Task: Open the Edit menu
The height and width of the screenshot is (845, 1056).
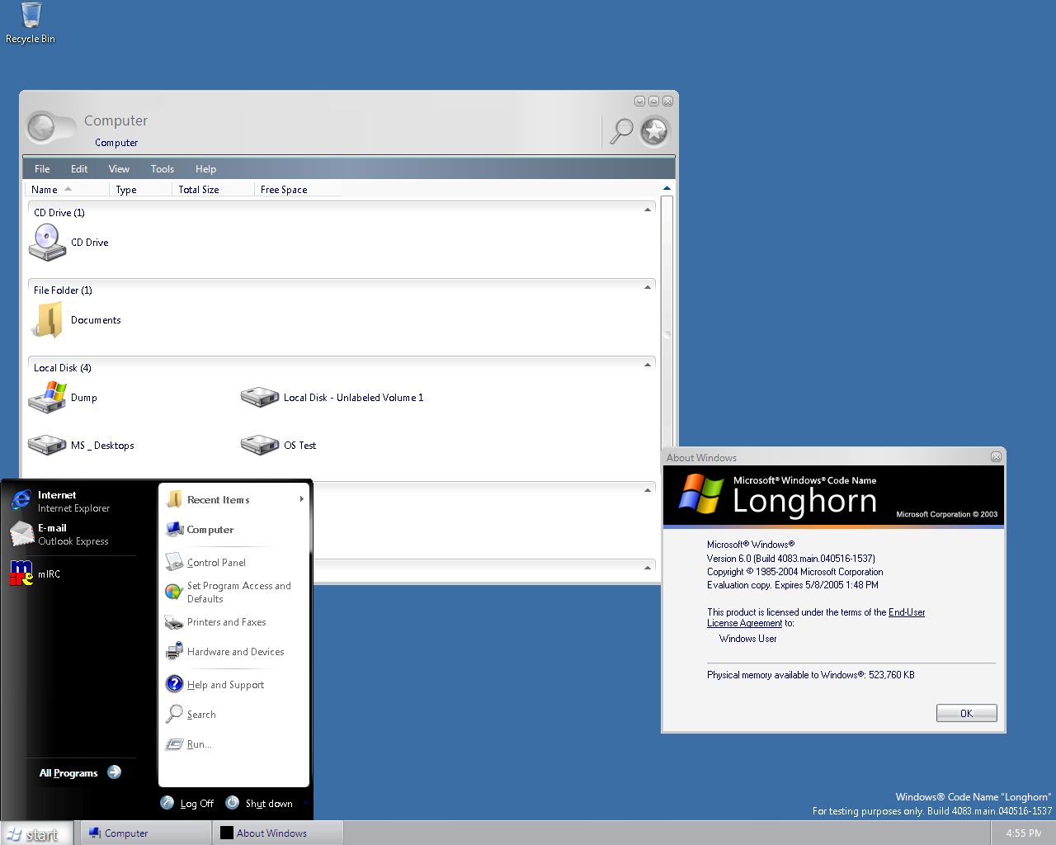Action: [79, 169]
